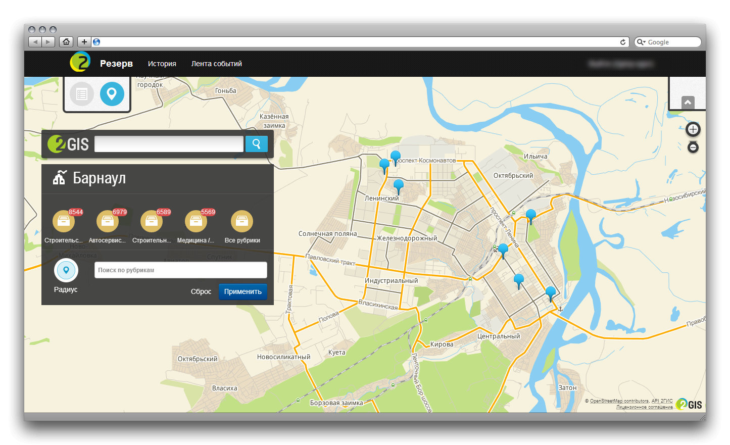Click the Гоньба map label

coord(226,91)
